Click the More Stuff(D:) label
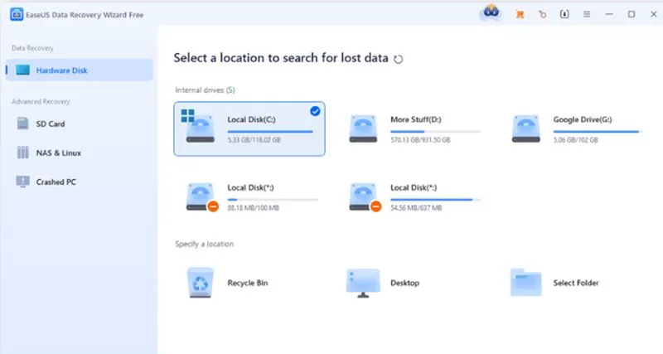 [x=416, y=119]
